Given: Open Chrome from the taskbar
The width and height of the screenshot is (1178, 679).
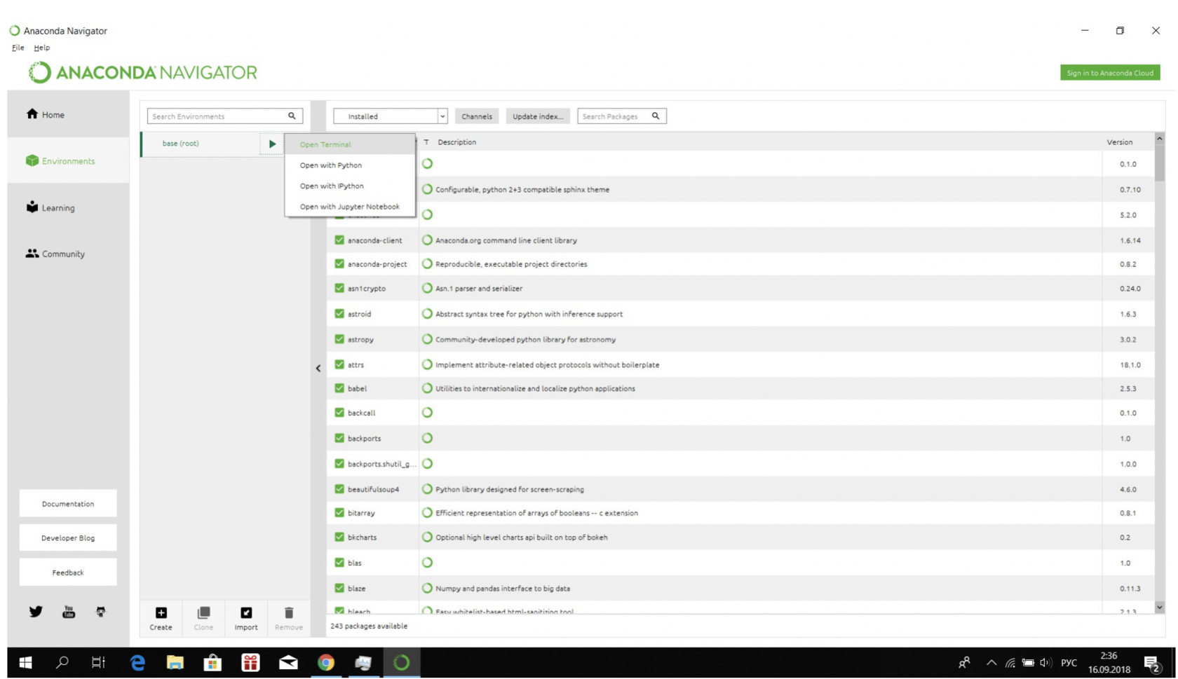Looking at the screenshot, I should (x=326, y=662).
